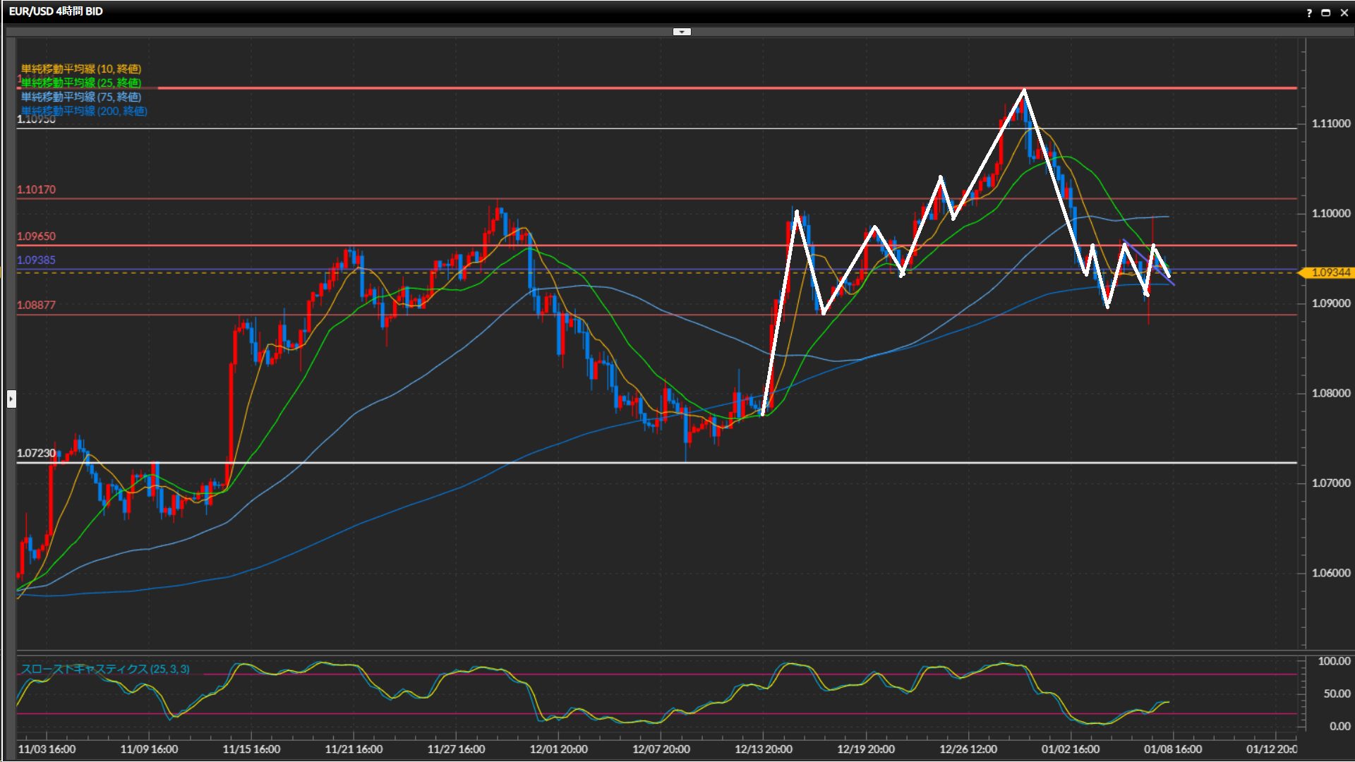
Task: Select the purple 1.09385 price line label
Action: (36, 260)
